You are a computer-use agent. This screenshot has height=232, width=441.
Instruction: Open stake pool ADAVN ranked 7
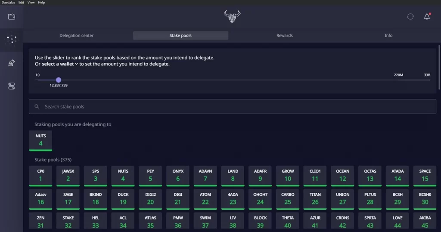[205, 176]
